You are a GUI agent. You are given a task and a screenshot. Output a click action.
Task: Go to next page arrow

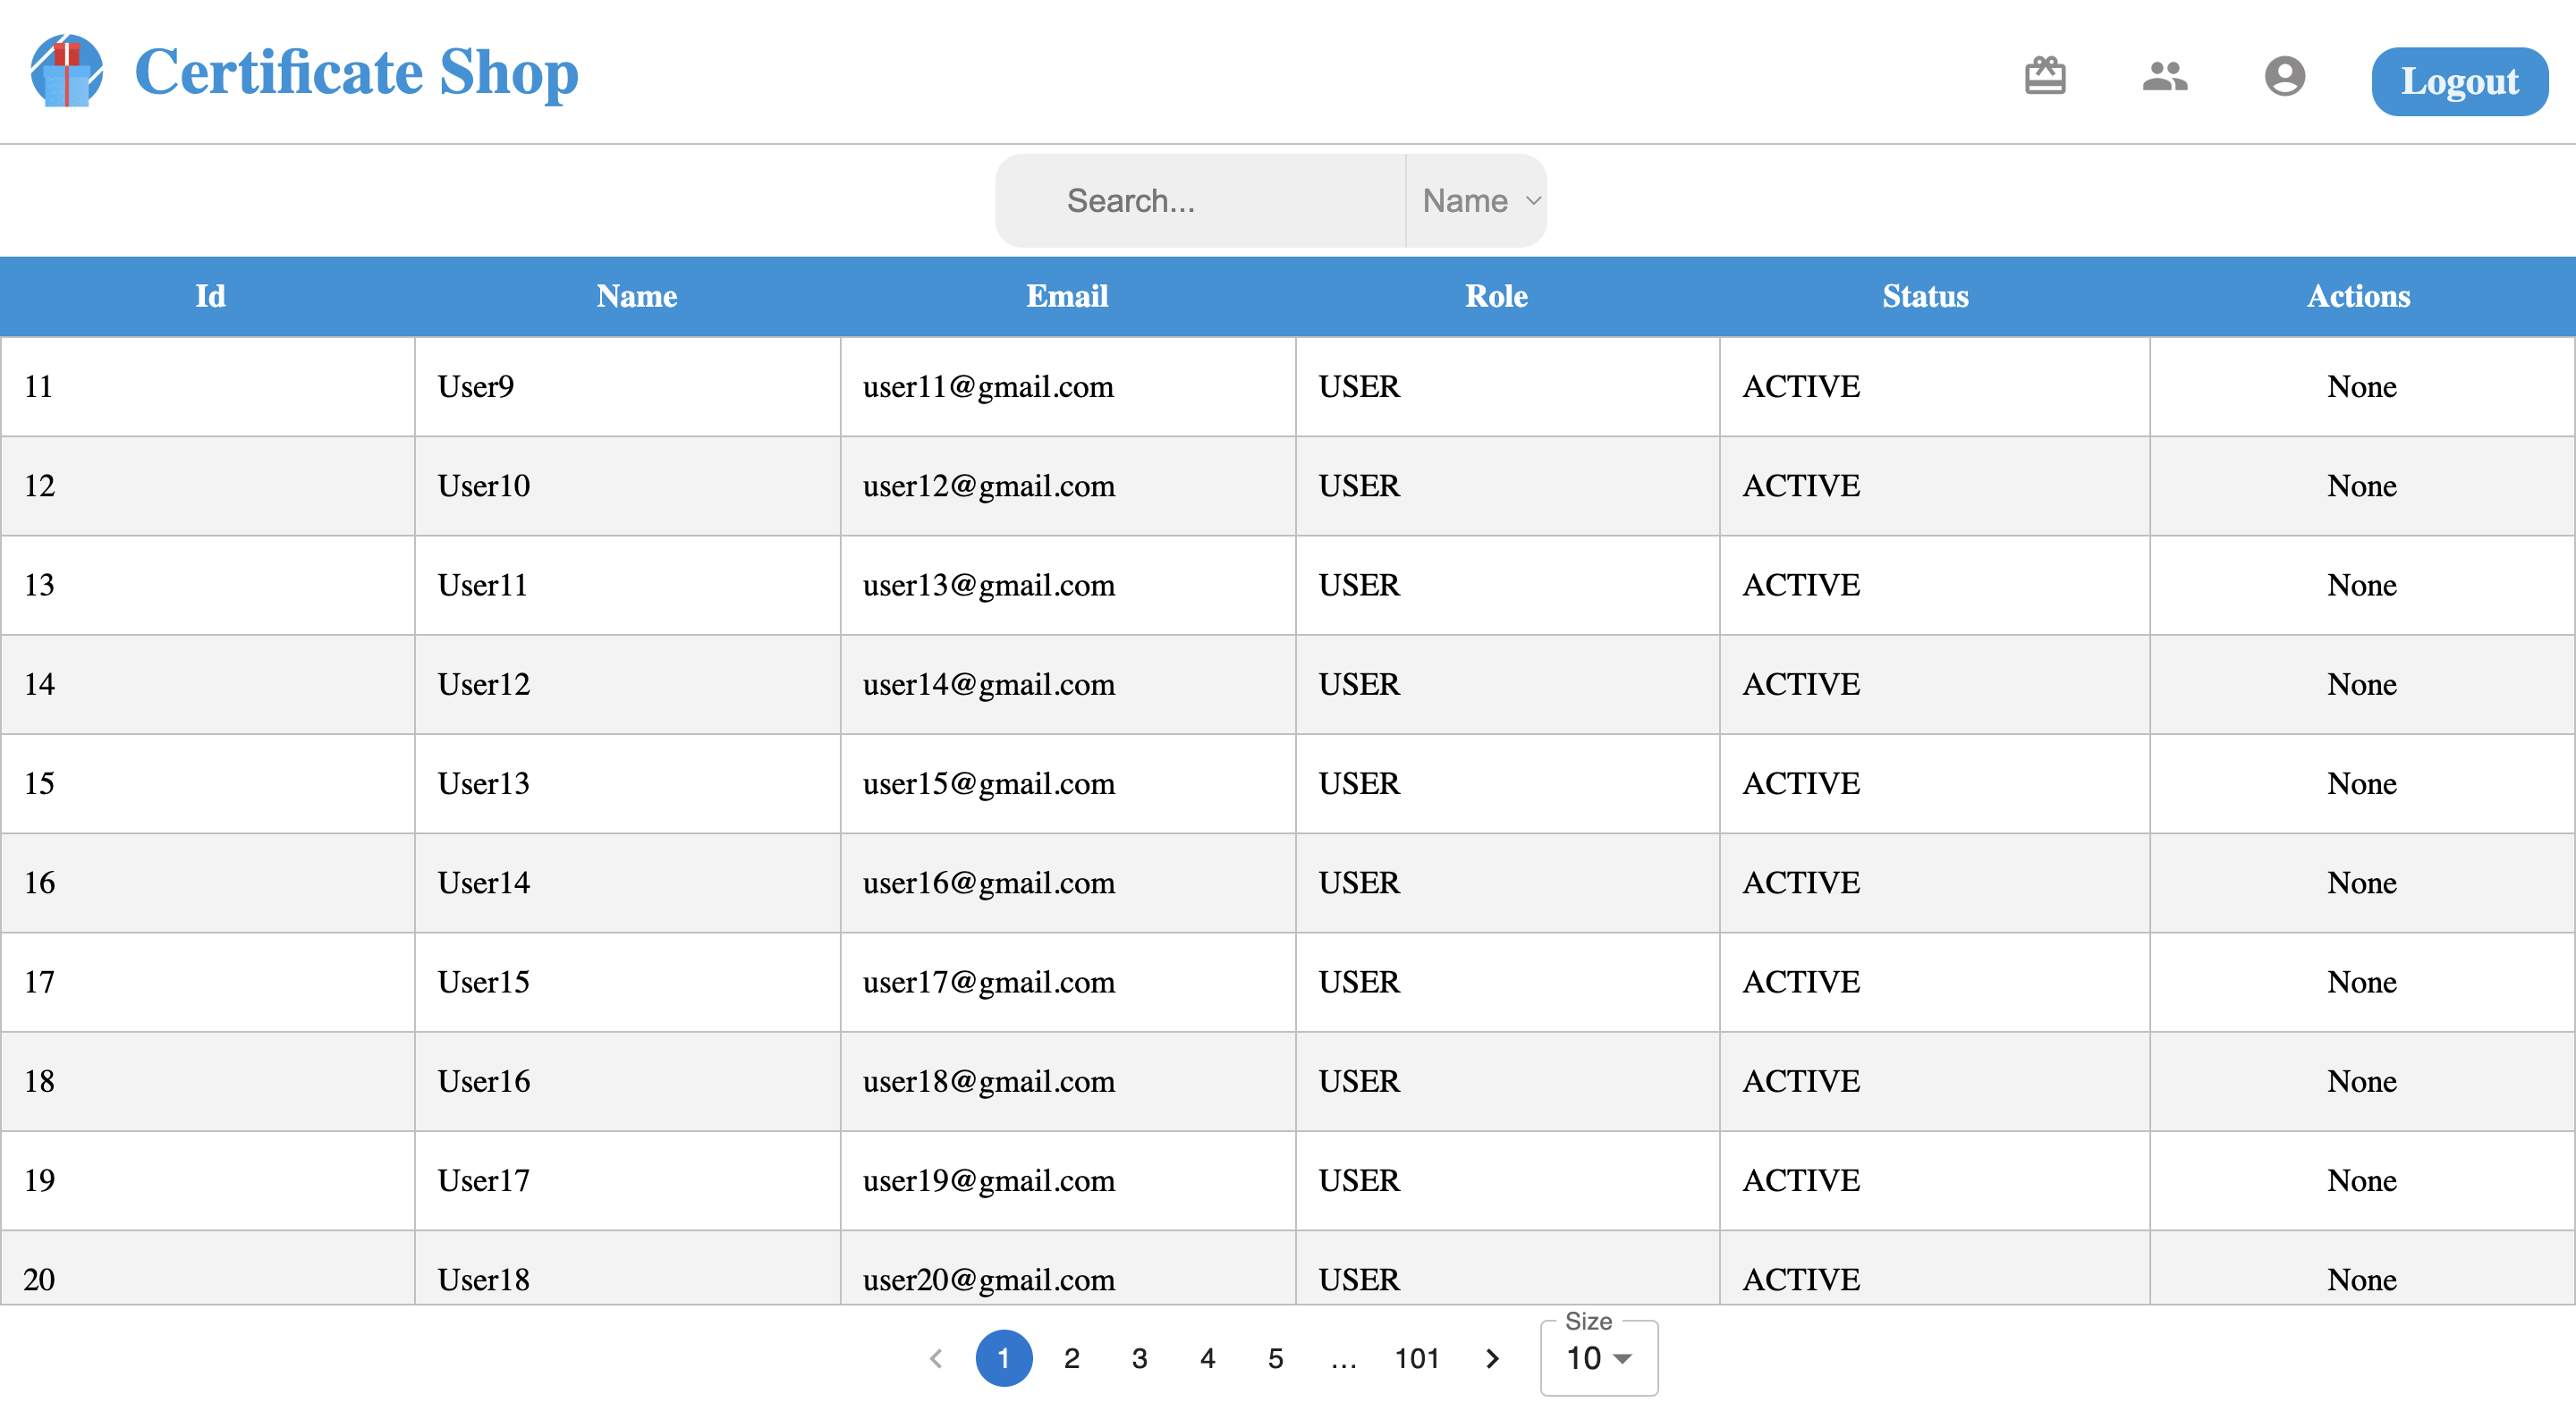point(1492,1358)
